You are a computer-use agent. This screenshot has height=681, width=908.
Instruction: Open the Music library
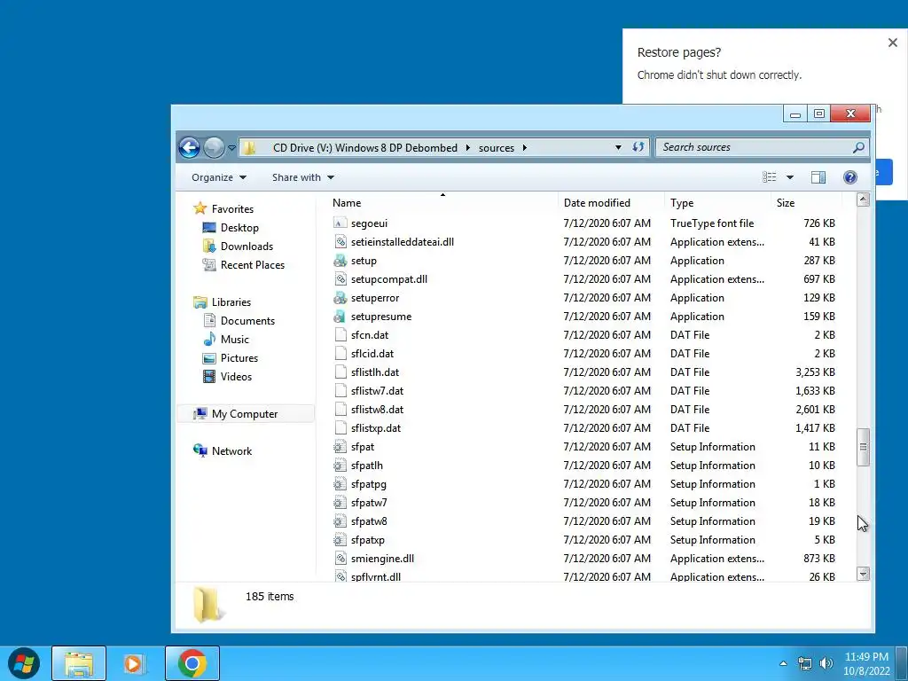coord(234,340)
